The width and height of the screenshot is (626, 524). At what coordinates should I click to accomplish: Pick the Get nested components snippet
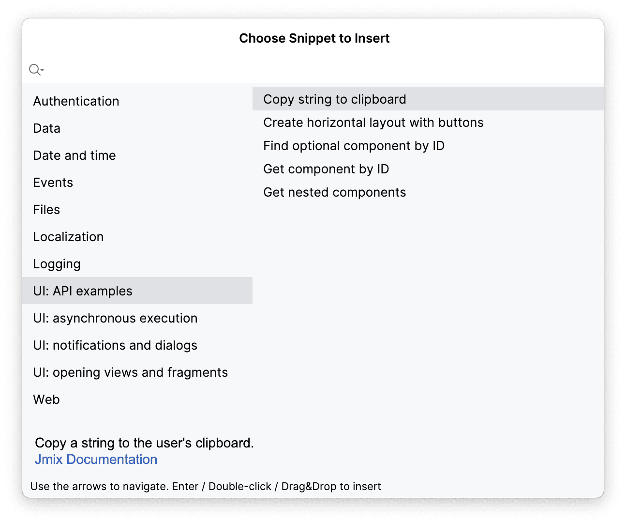point(334,192)
